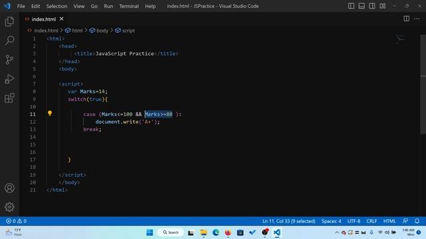The width and height of the screenshot is (426, 239).
Task: Click the 'break;' statement on line 13
Action: coord(92,129)
